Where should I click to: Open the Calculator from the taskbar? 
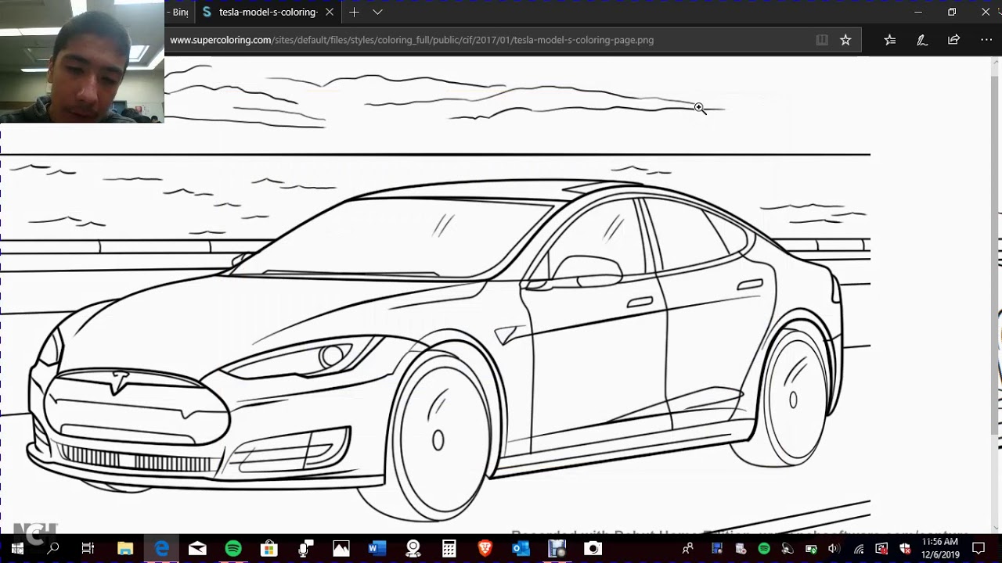(449, 549)
